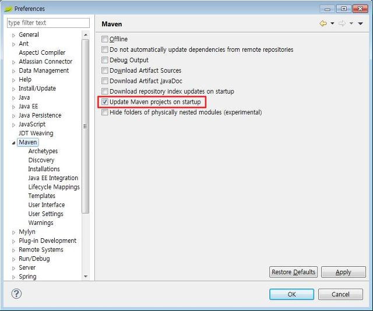Click the Preferences window title leaf icon

pyautogui.click(x=8, y=9)
